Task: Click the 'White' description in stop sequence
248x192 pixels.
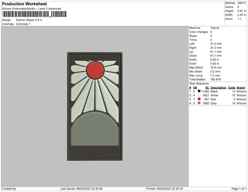Action: pyautogui.click(x=214, y=95)
